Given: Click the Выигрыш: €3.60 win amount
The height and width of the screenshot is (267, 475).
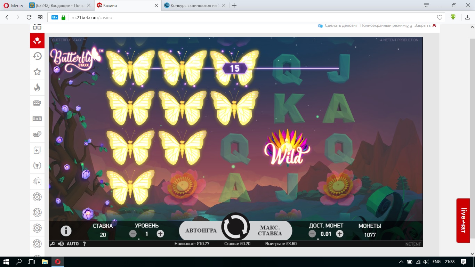Looking at the screenshot, I should [281, 244].
